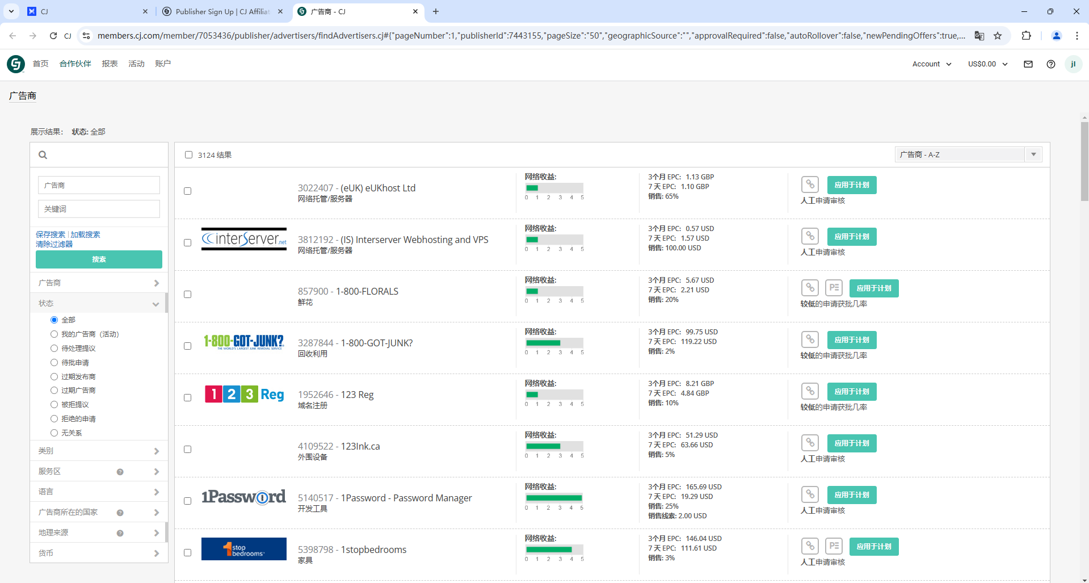Open the messages envelope icon
Image resolution: width=1089 pixels, height=583 pixels.
pos(1028,64)
